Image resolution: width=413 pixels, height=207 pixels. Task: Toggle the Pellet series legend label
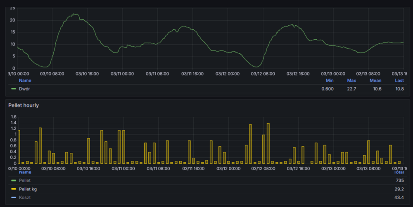click(x=25, y=181)
